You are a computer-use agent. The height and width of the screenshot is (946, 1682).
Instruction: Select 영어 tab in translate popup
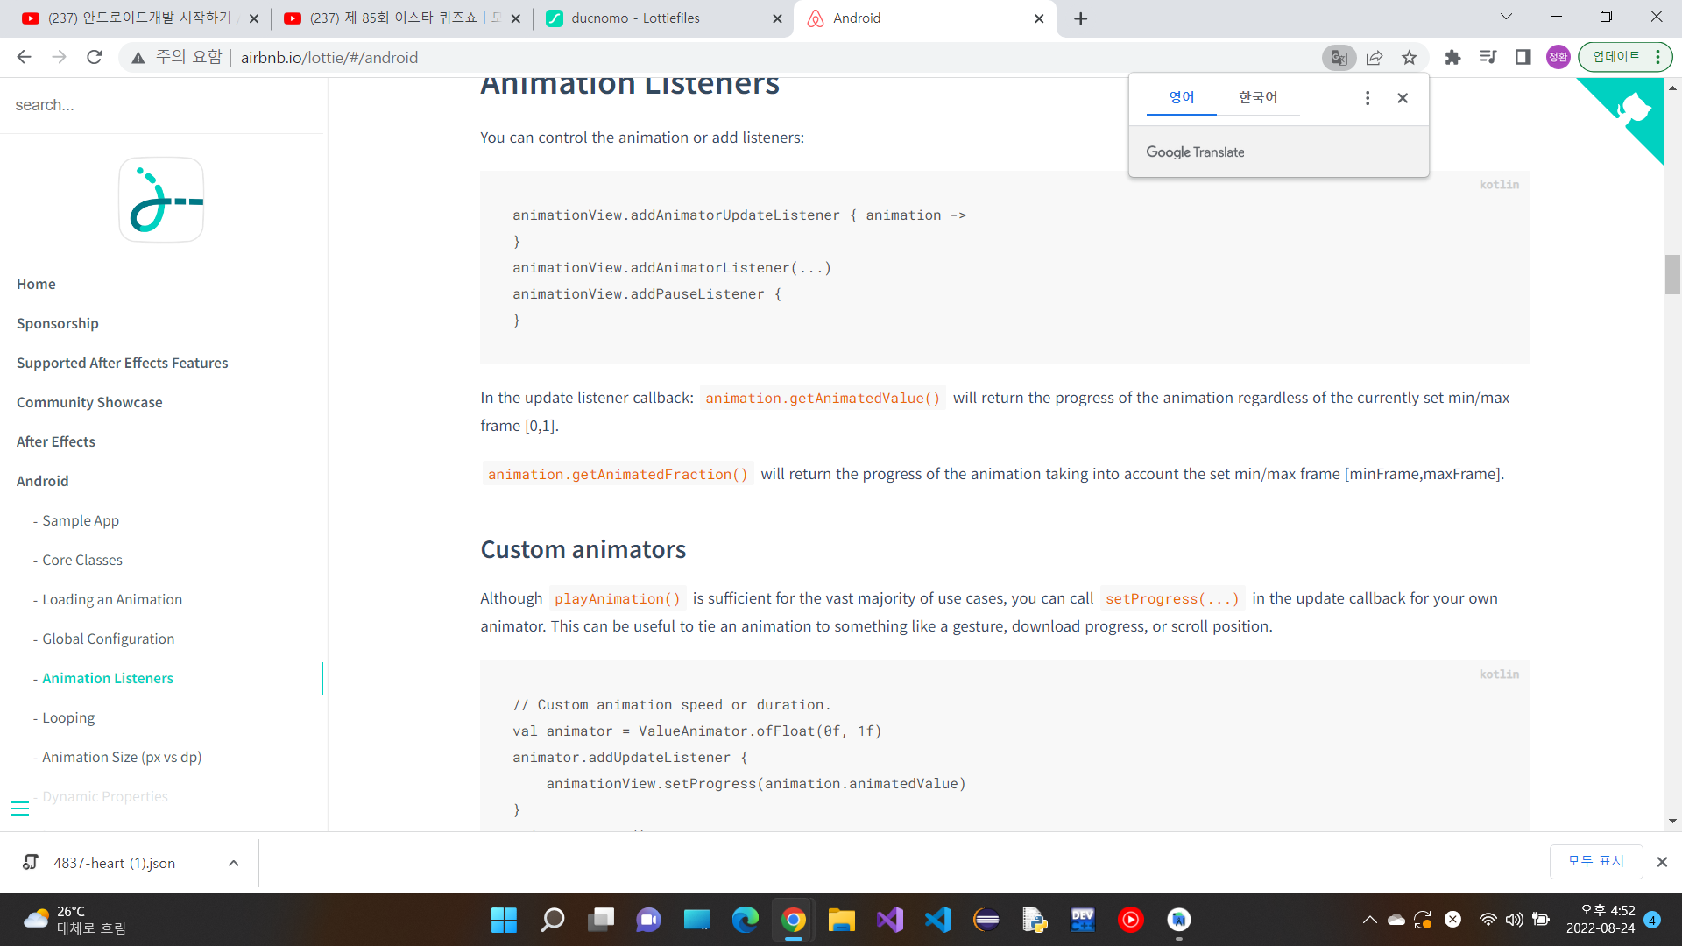[1181, 97]
